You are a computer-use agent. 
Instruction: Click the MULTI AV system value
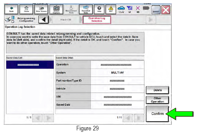click(117, 73)
